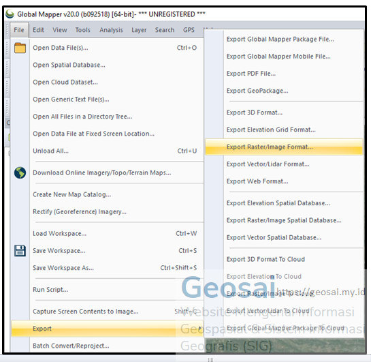The height and width of the screenshot is (362, 371).
Task: Choose Export GeoPackage...
Action: coord(284,91)
